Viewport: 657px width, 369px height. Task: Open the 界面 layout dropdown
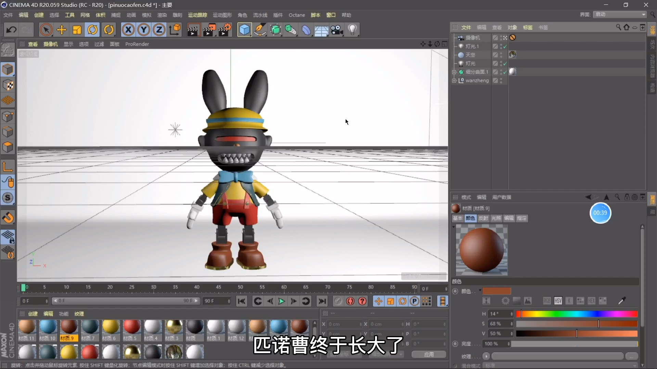pyautogui.click(x=620, y=14)
